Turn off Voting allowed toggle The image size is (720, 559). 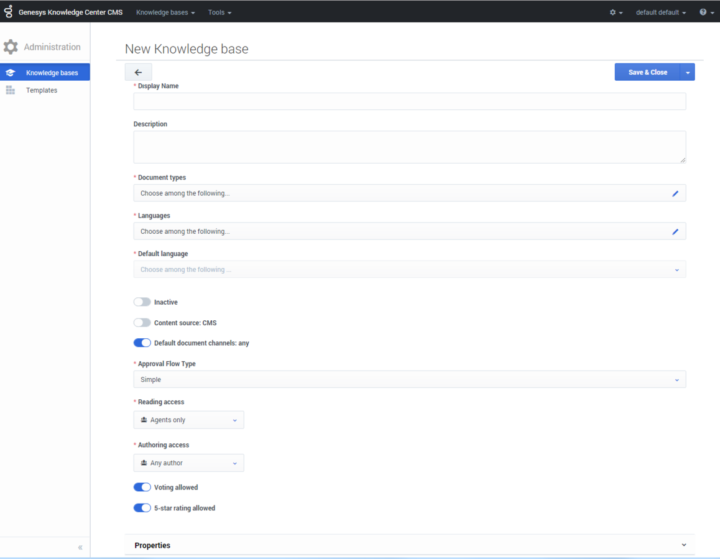[142, 487]
